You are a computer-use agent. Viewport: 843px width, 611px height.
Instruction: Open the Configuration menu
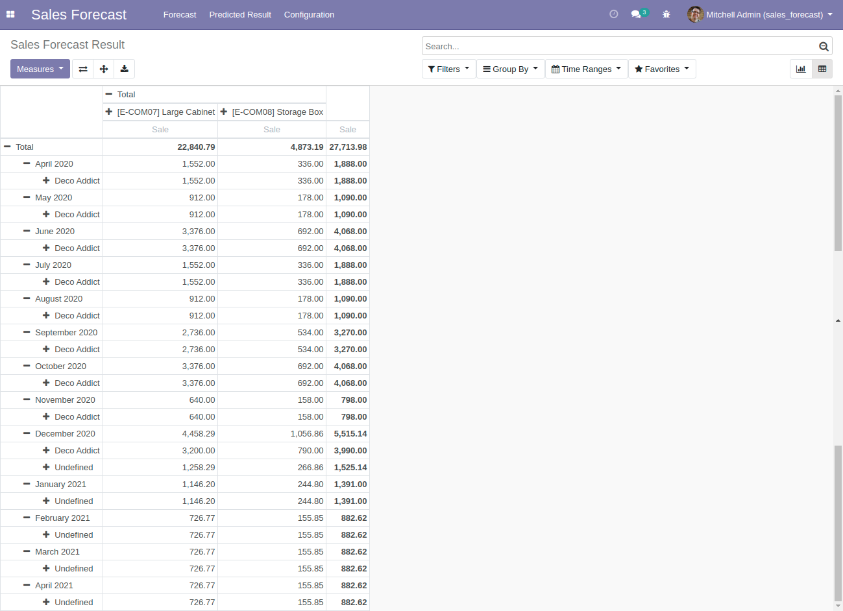(x=309, y=14)
